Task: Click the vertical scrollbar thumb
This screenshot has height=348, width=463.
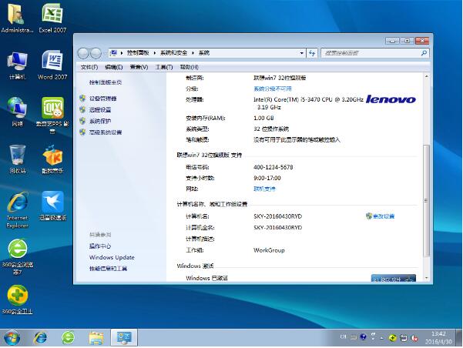Action: coord(426,201)
